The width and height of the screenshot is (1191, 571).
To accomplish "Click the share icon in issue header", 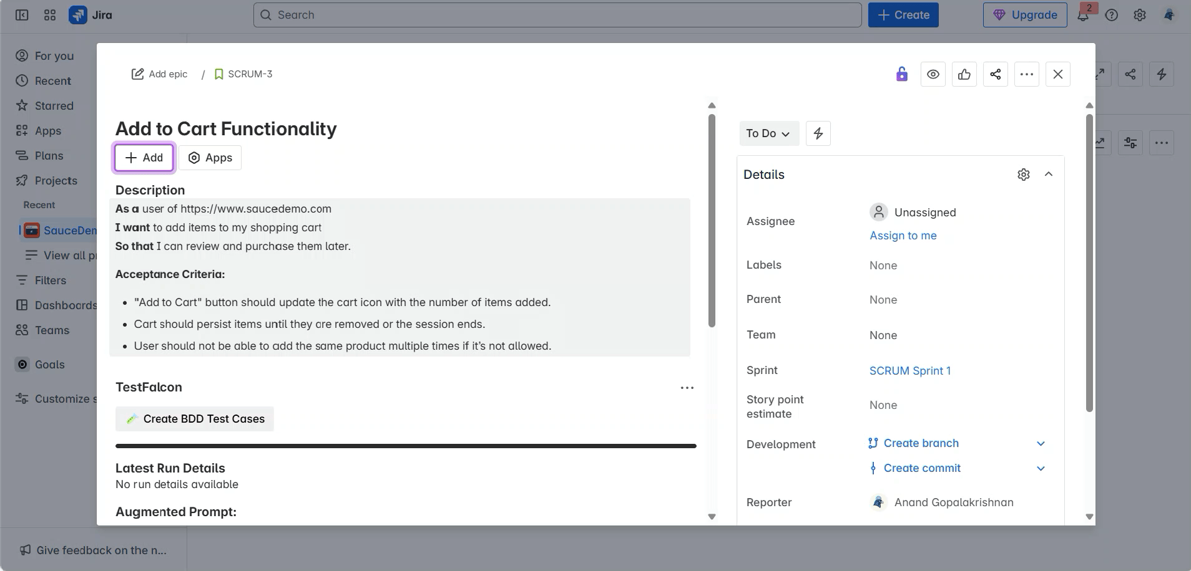I will [995, 74].
